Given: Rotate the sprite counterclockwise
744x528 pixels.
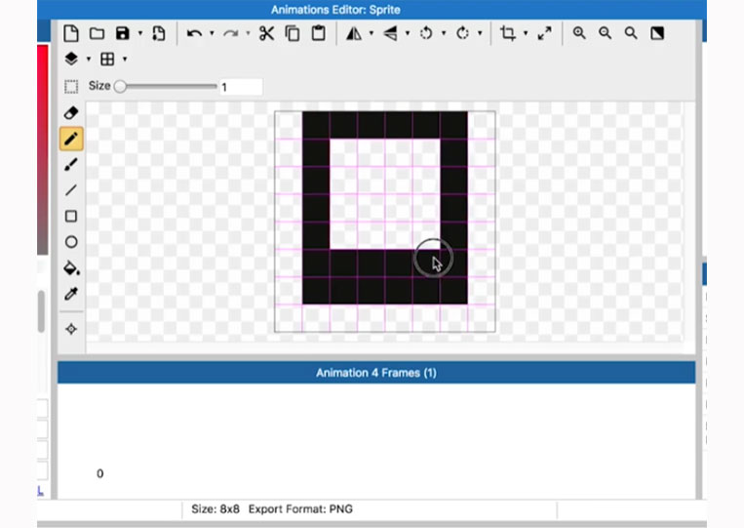Looking at the screenshot, I should (426, 33).
